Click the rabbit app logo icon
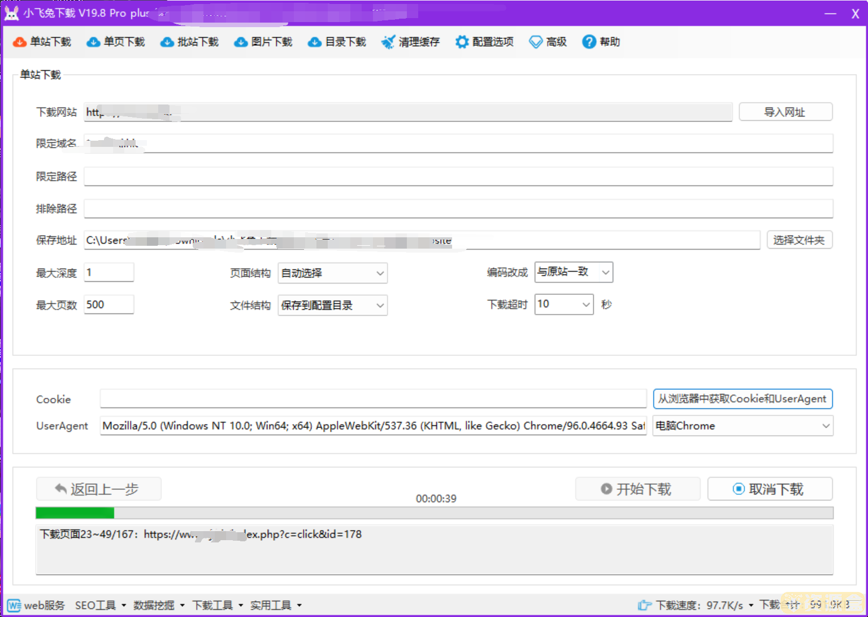868x617 pixels. [x=11, y=13]
